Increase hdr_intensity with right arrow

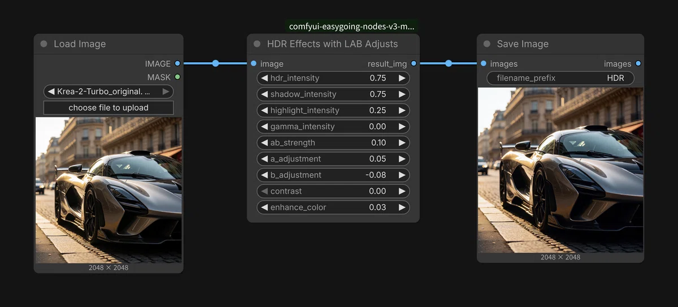click(402, 78)
